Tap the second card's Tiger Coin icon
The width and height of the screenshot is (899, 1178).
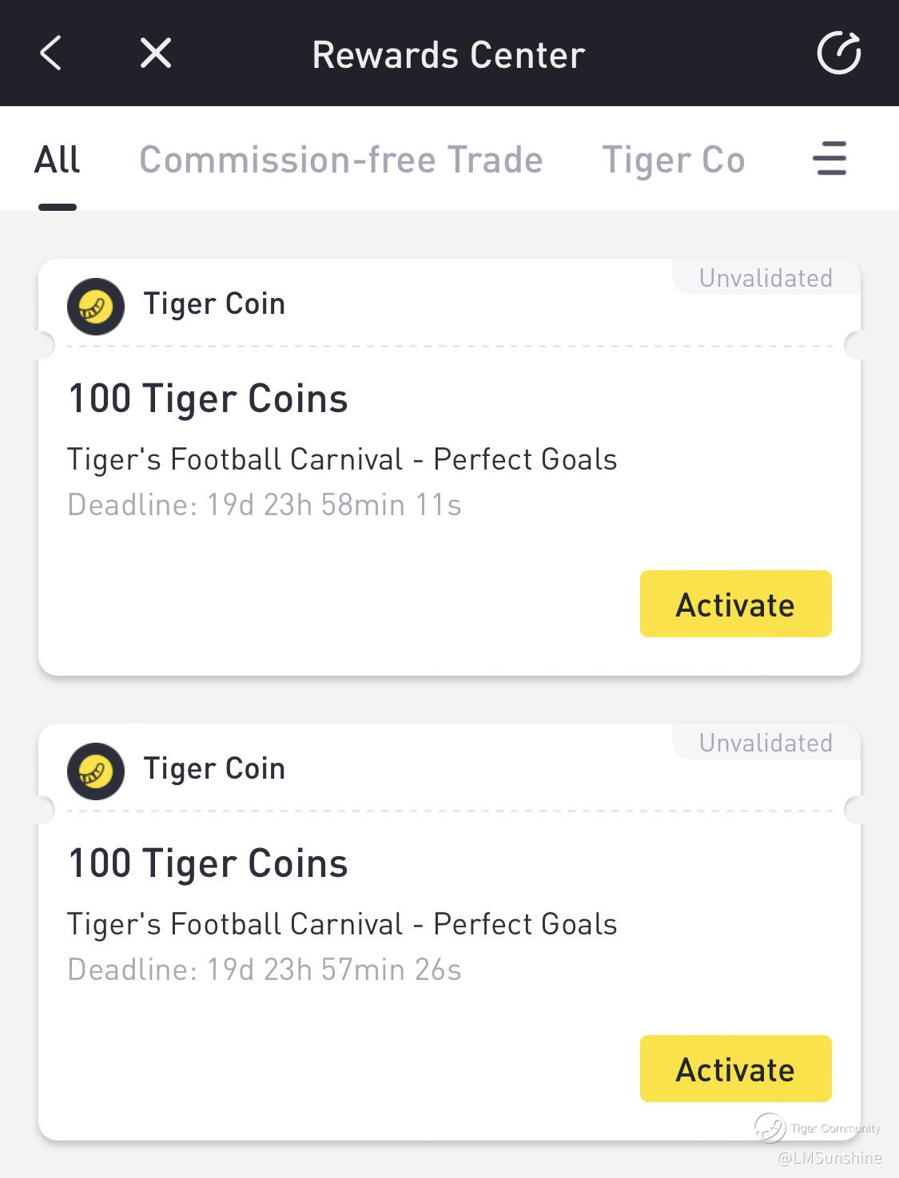tap(96, 771)
